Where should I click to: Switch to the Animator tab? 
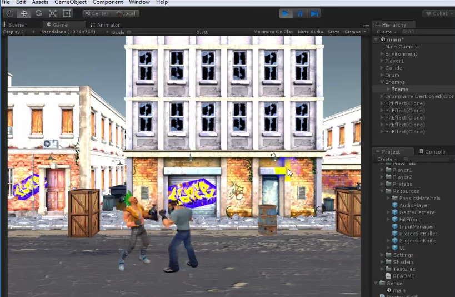pyautogui.click(x=106, y=24)
